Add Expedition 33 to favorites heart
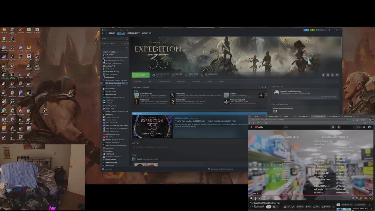375x211 pixels. pos(337,75)
